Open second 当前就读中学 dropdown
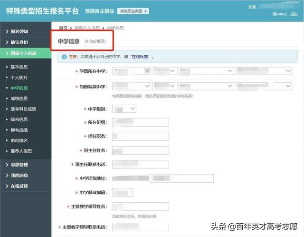Screen dimensions: 304x237 [x=164, y=86]
